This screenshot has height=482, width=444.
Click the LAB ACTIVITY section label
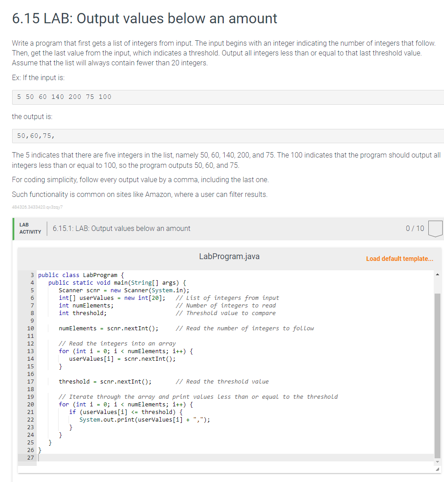(x=30, y=228)
